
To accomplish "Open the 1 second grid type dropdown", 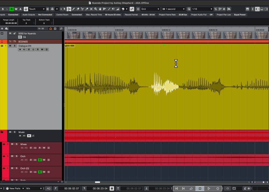I will tap(174, 9).
